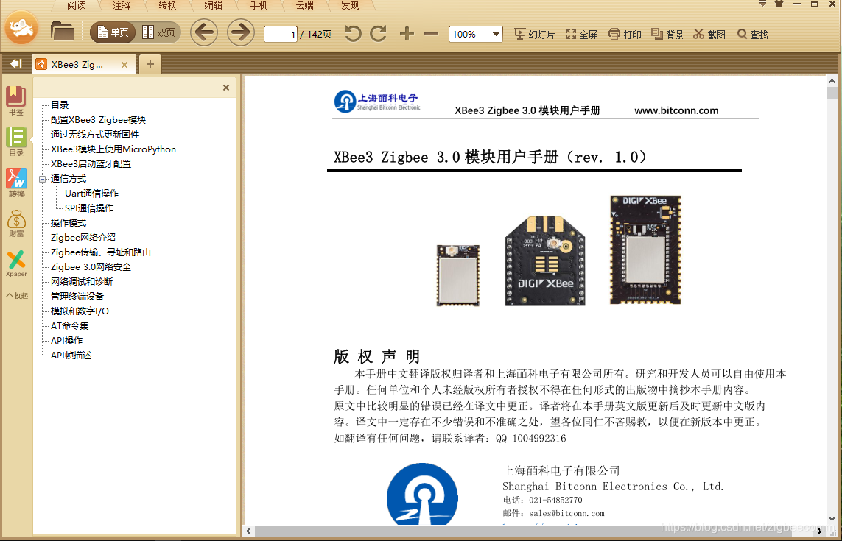Viewport: 842px width, 541px height.
Task: Click the horizontal scrollbar left arrow
Action: (x=248, y=531)
